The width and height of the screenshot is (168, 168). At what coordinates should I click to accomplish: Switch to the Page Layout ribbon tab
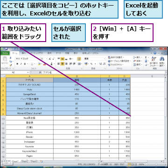pyautogui.click(x=37, y=53)
